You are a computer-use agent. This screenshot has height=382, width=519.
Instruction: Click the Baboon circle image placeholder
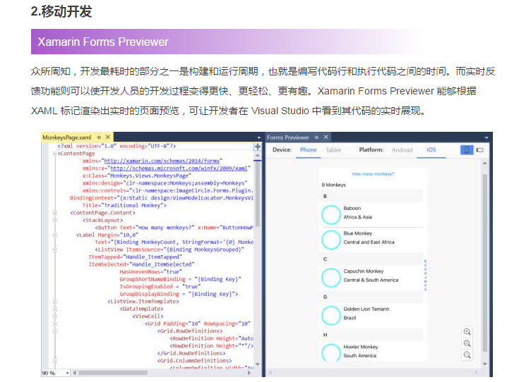(x=331, y=215)
